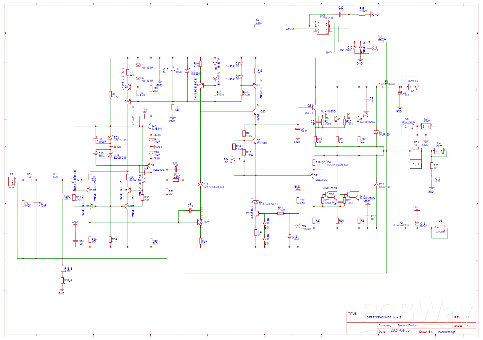Select Zener diode ZD1 1N5230B
Viewport: 483px width, 340px height.
187,71
